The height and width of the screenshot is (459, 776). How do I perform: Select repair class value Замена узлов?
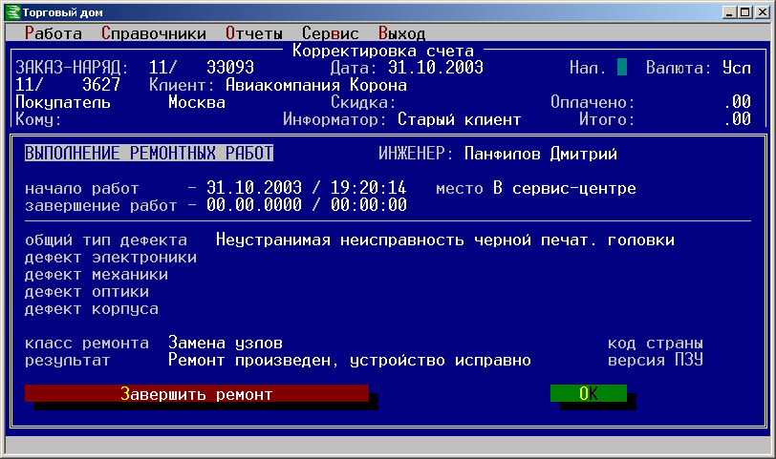tap(226, 343)
